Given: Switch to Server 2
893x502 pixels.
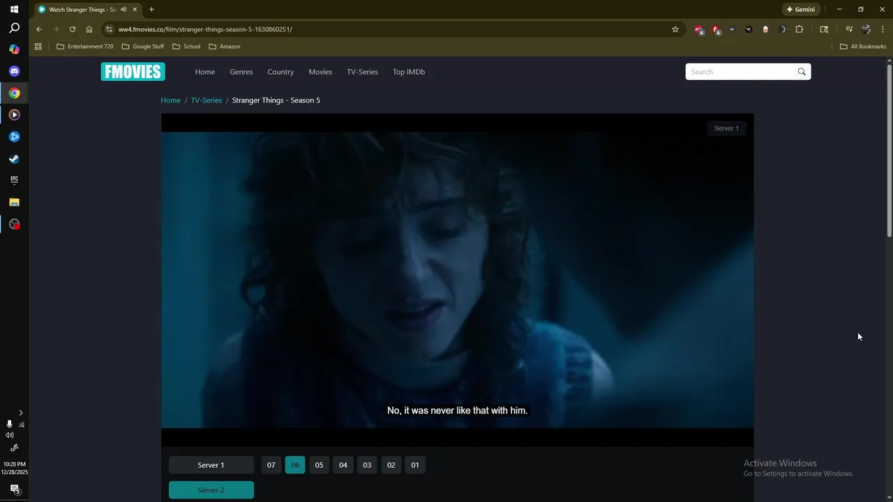Looking at the screenshot, I should pos(211,490).
